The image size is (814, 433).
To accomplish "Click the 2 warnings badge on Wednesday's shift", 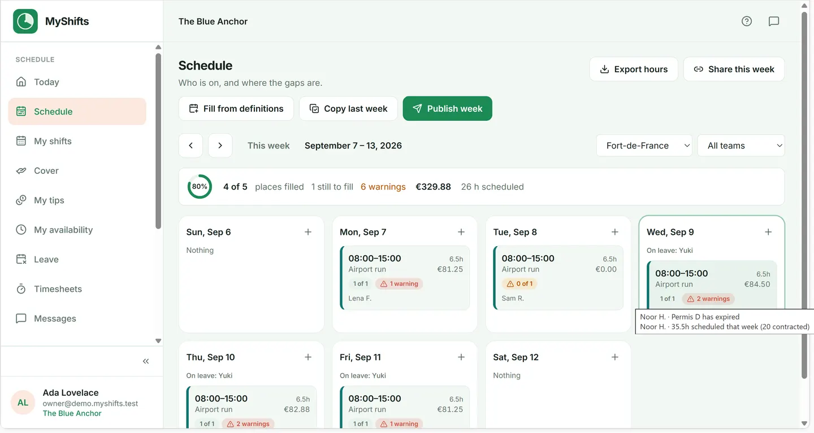I will [x=708, y=299].
